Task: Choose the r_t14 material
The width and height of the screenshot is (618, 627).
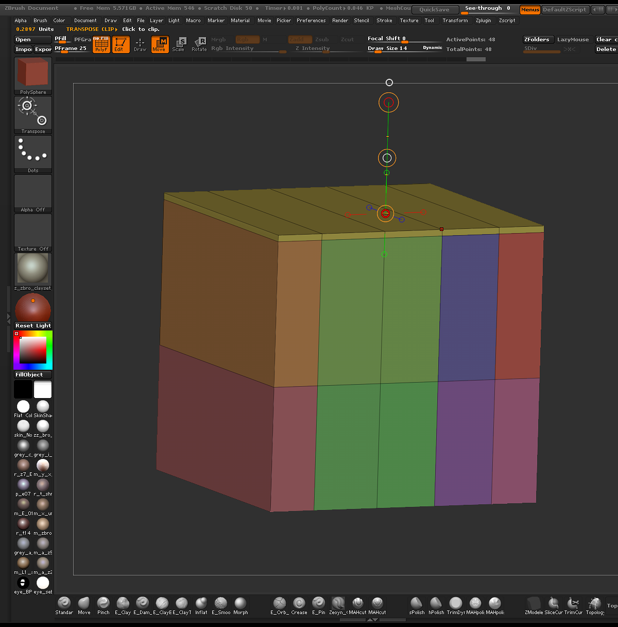Action: point(23,527)
